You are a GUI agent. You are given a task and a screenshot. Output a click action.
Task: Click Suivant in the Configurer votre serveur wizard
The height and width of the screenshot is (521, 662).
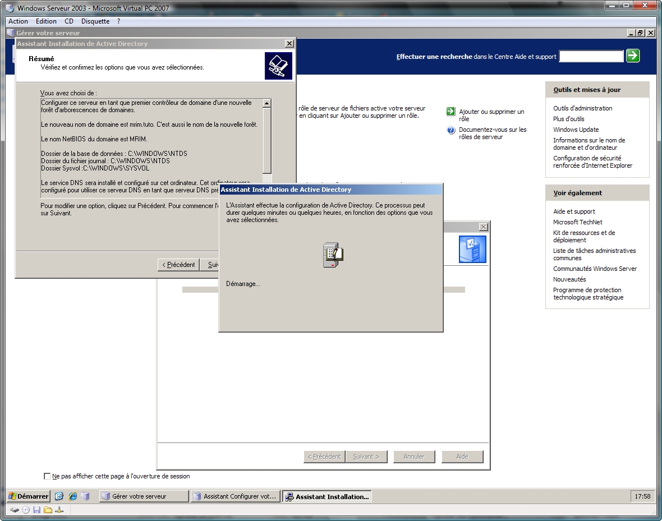(x=366, y=457)
